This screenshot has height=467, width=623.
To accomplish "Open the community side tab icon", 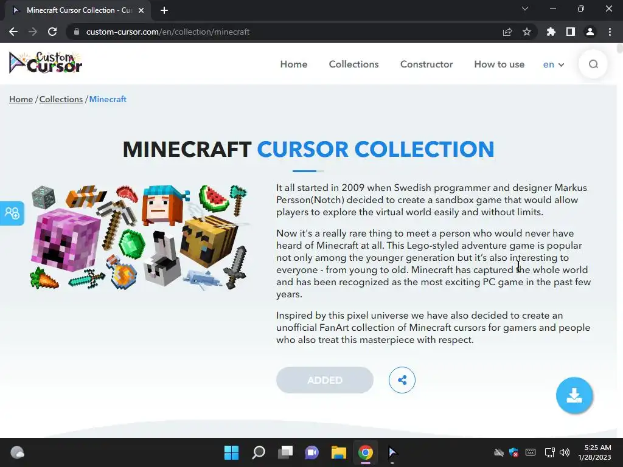I will coord(12,213).
